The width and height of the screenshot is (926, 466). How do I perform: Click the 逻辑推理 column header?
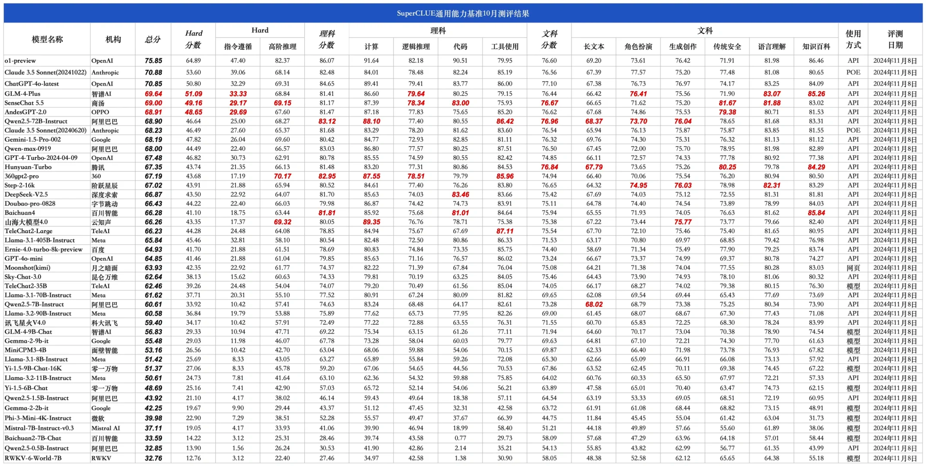(416, 47)
